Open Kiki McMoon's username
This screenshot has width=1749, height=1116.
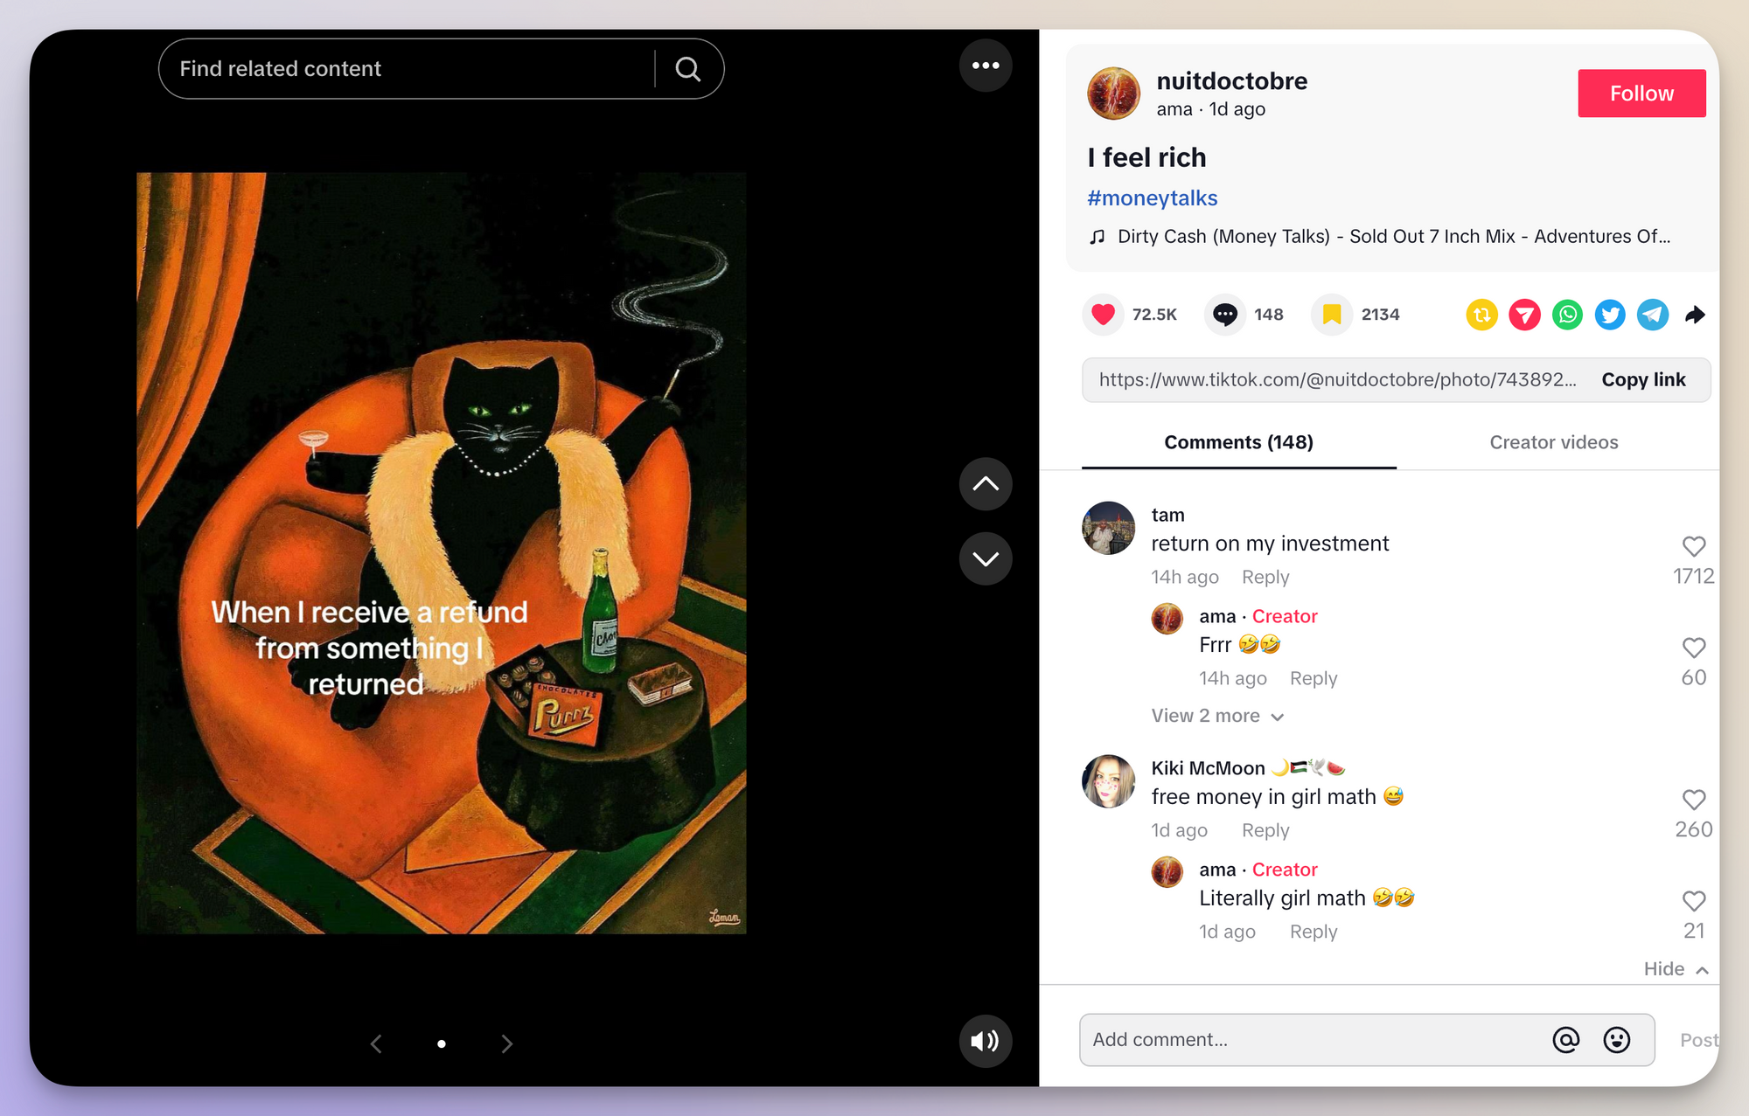(1248, 768)
